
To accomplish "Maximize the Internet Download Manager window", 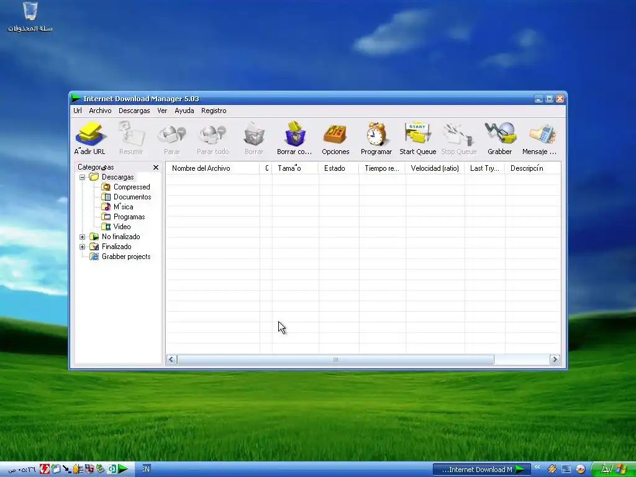I will tap(549, 99).
